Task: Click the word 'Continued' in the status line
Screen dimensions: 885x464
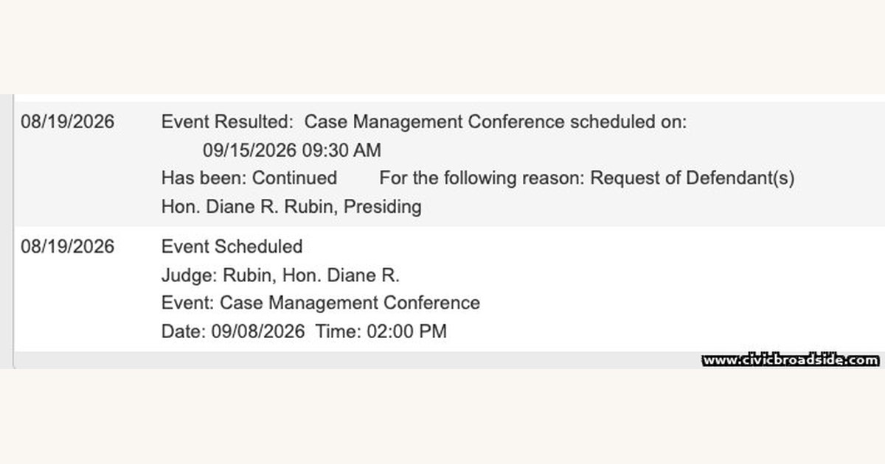Action: tap(295, 178)
